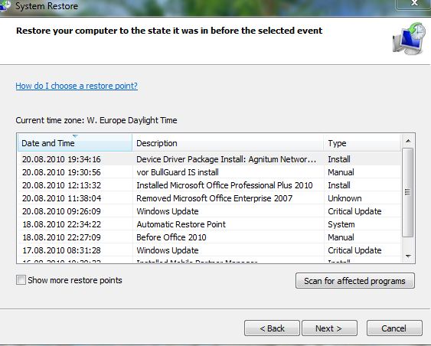Select the Before Office 2010 restore point
The width and height of the screenshot is (431, 346).
click(209, 237)
